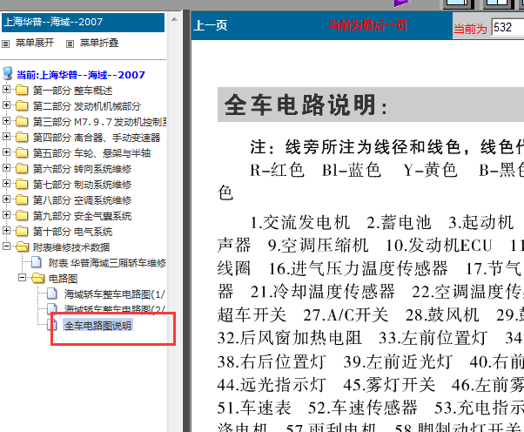The image size is (524, 432).
Task: Select 第九部分 安全气囊系统 item
Action: 82,216
